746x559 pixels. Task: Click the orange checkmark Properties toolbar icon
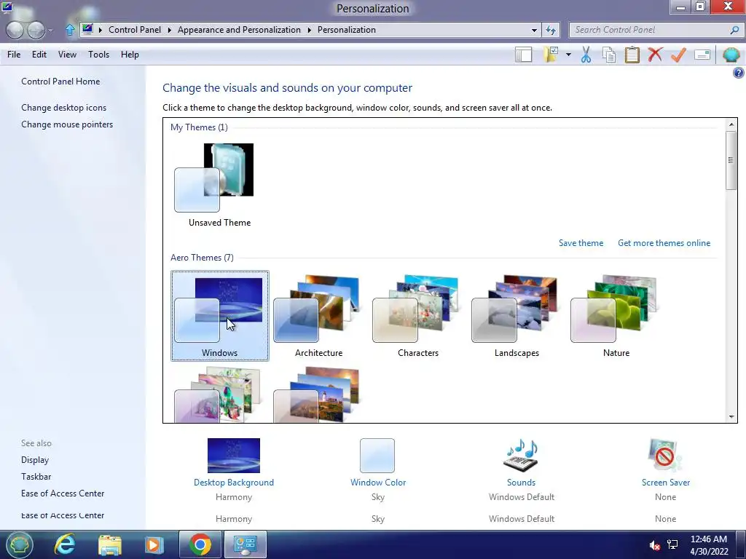pos(678,55)
